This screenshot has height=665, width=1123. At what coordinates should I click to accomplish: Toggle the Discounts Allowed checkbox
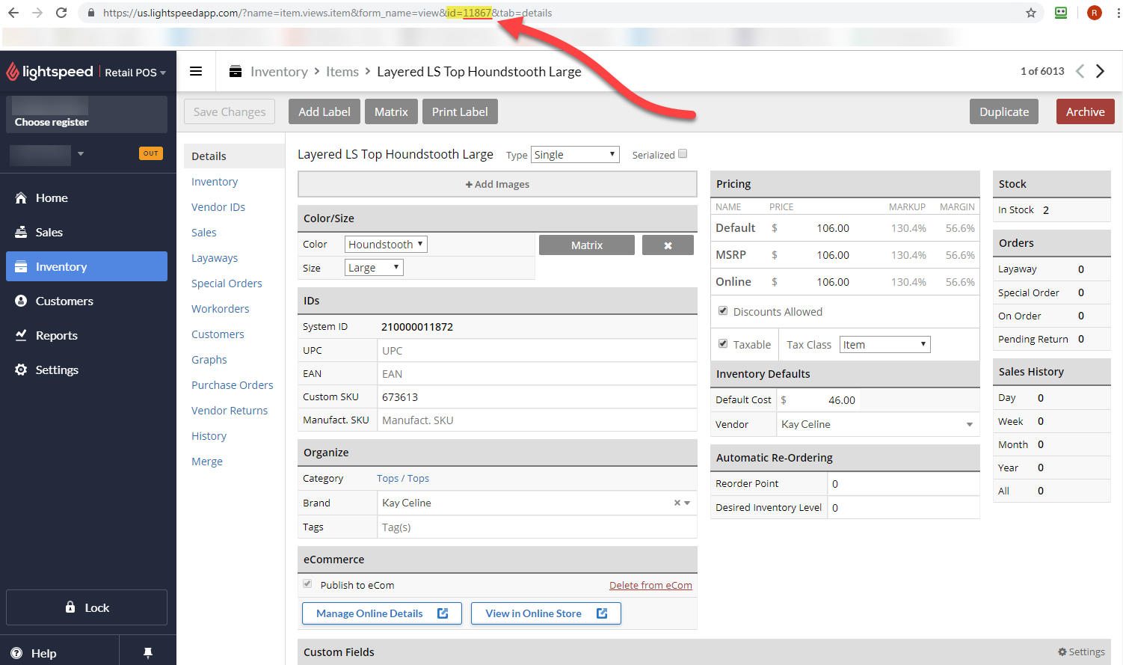[723, 311]
